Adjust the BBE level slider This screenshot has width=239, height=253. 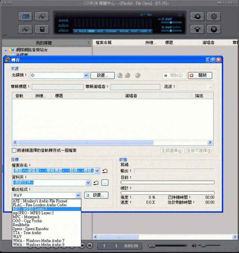click(171, 22)
